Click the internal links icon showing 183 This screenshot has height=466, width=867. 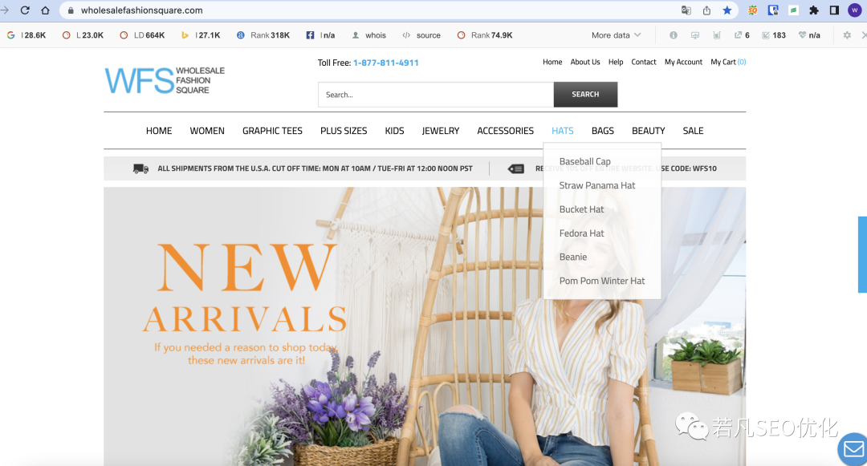[774, 34]
